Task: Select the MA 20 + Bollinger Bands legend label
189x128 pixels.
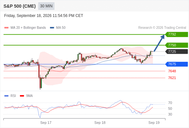Action: (28, 28)
